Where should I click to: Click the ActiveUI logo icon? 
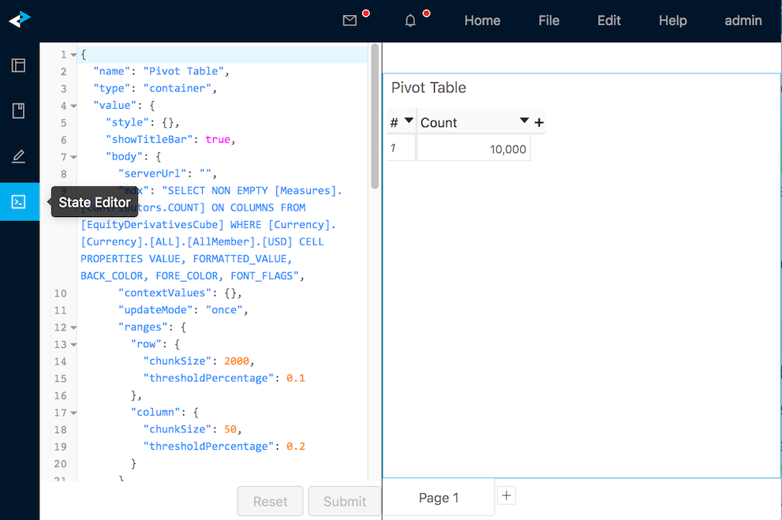coord(20,20)
